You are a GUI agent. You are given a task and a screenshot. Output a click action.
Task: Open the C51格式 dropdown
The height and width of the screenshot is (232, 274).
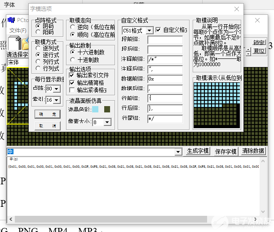coord(149,31)
